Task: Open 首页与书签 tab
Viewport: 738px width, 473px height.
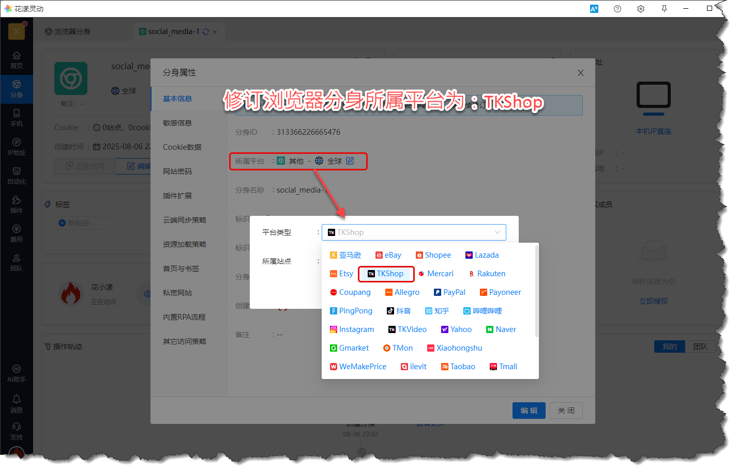Action: coord(181,269)
